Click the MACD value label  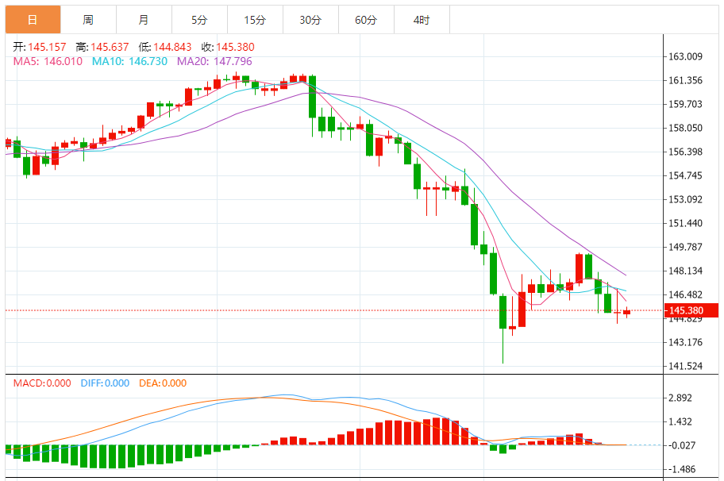42,383
